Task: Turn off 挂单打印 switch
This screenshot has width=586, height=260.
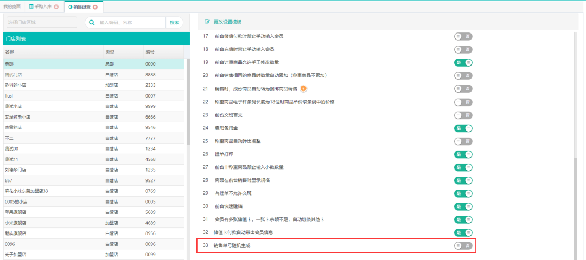Action: click(463, 154)
